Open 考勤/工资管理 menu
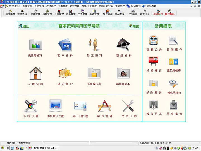 pos(89,6)
